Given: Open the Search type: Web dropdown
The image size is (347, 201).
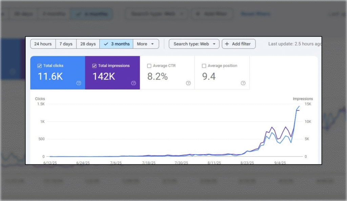Looking at the screenshot, I should (x=194, y=44).
